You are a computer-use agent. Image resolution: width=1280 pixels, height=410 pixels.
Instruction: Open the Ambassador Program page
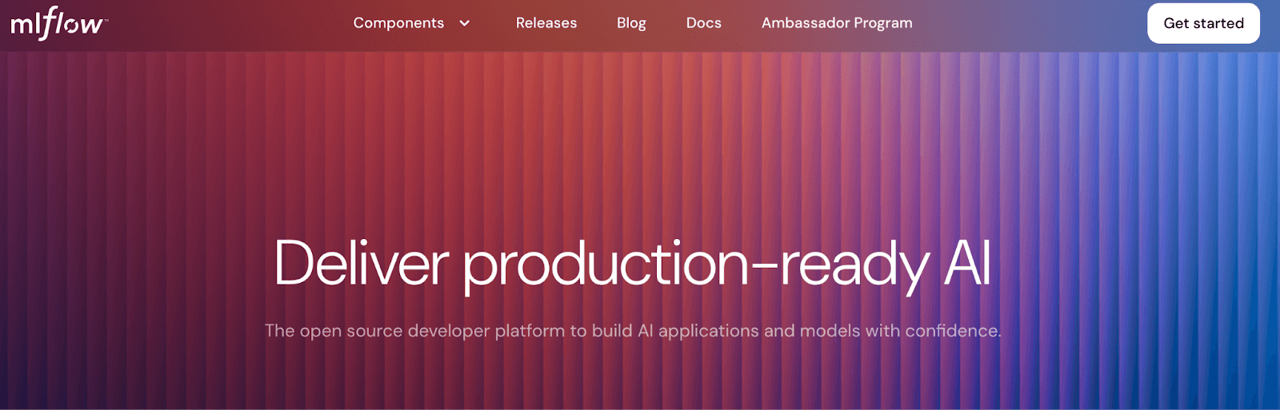(x=836, y=23)
